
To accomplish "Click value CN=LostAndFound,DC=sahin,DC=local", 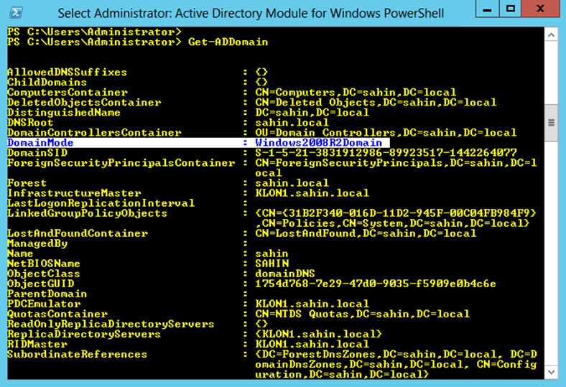I will (x=366, y=234).
